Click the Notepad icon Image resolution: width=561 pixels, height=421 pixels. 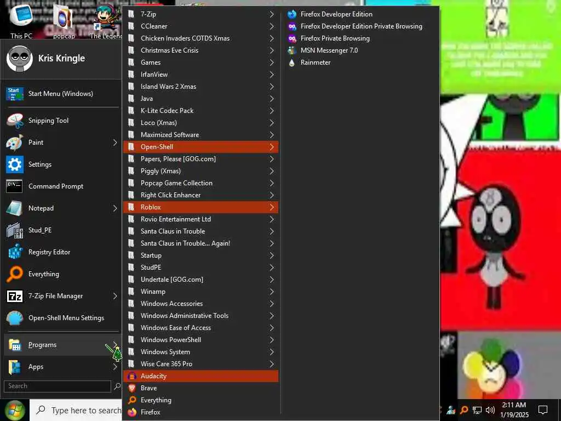click(15, 208)
